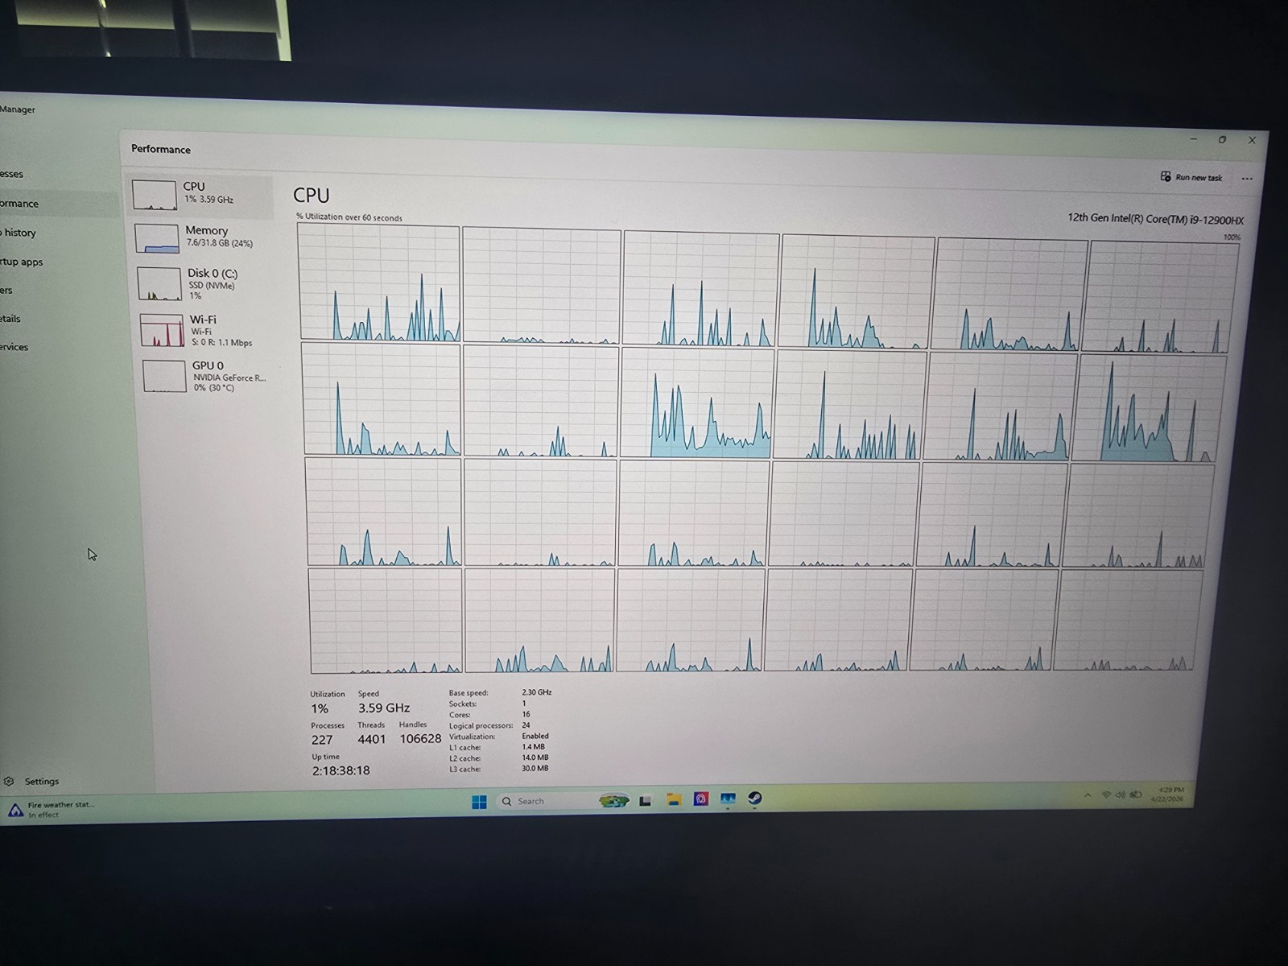The height and width of the screenshot is (966, 1288).
Task: Select the Memory performance entry
Action: 200,238
